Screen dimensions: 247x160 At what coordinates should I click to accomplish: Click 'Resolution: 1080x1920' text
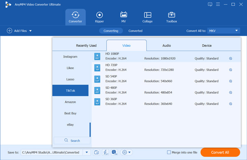(160, 58)
